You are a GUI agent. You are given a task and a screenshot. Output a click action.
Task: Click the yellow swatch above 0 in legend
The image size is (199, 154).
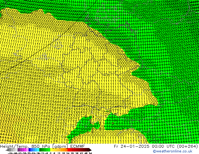coord(51,150)
